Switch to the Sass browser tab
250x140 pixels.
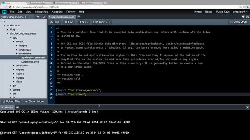90,3
